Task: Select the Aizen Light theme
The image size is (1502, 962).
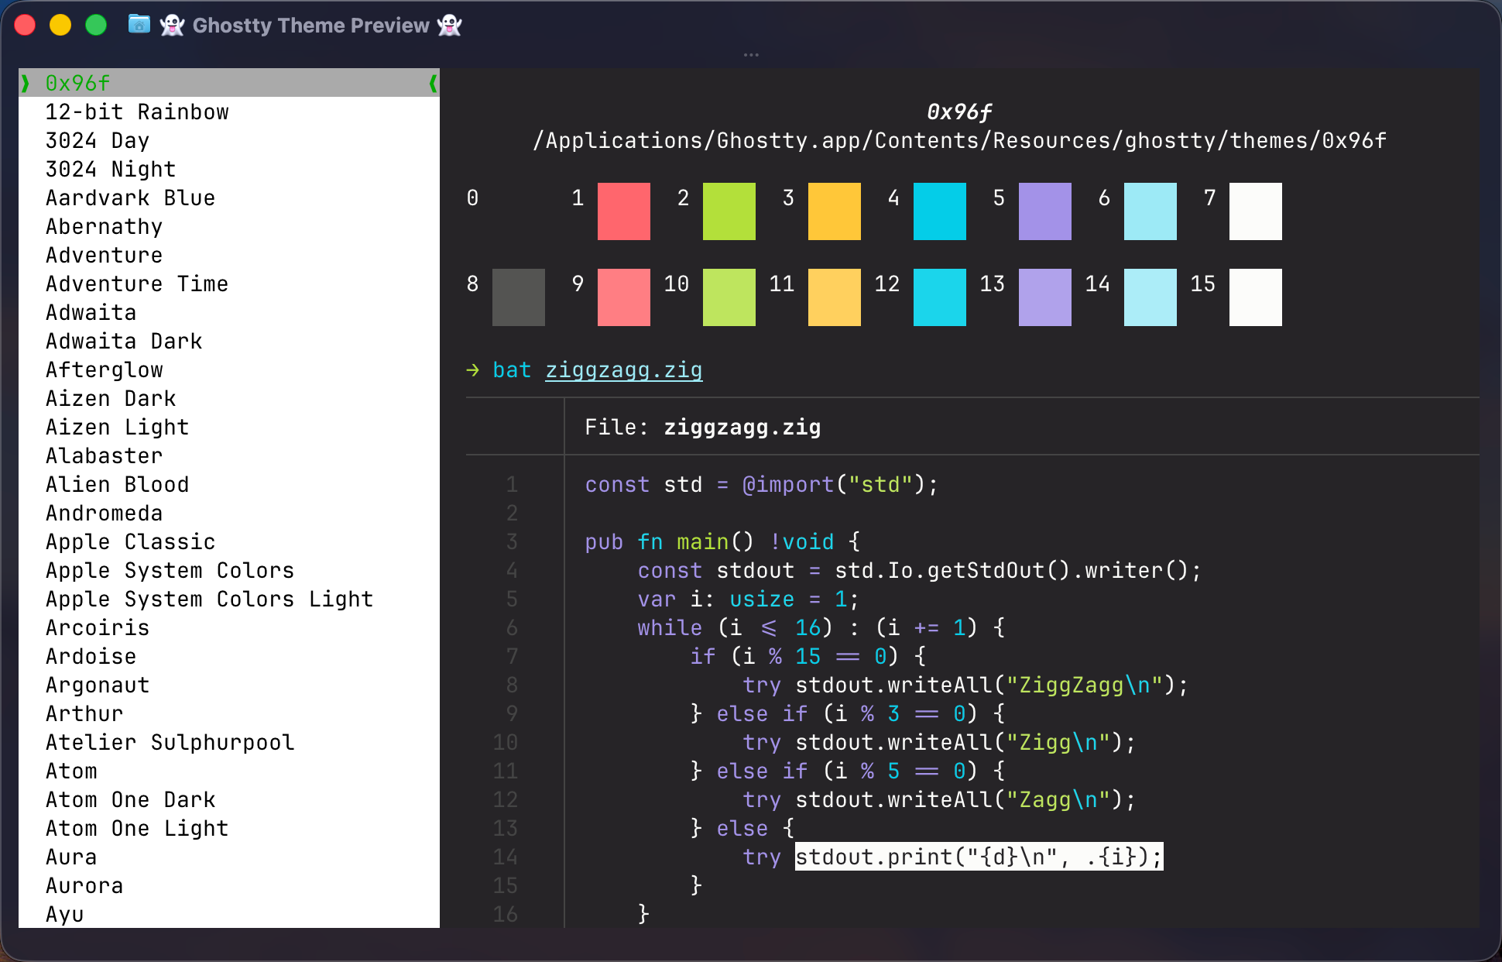Action: (229, 427)
